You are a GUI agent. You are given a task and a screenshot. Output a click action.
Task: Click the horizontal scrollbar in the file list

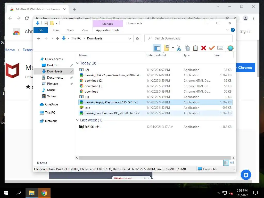coord(155,158)
